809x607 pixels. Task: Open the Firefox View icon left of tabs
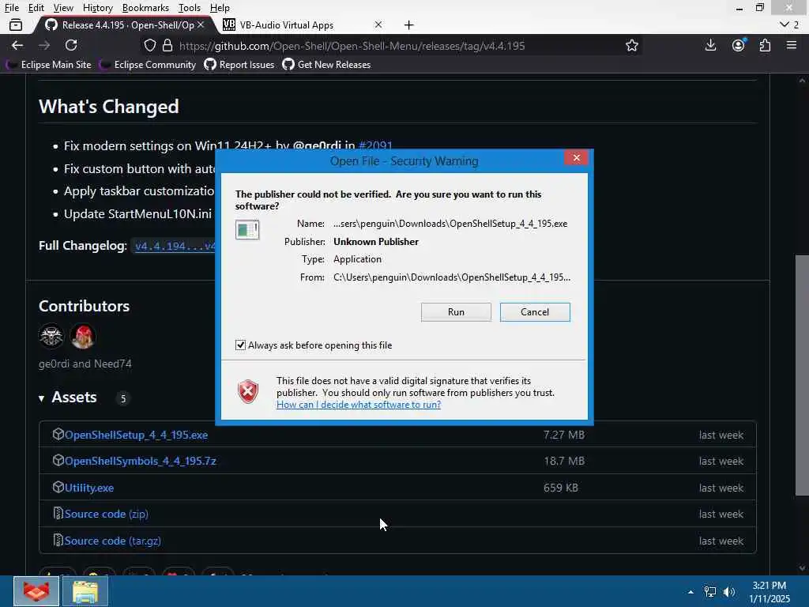pyautogui.click(x=16, y=25)
